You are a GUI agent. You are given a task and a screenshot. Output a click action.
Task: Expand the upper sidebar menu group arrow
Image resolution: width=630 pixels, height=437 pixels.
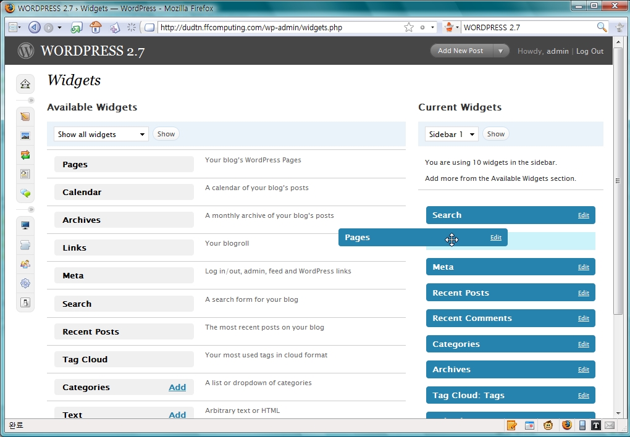pyautogui.click(x=31, y=100)
